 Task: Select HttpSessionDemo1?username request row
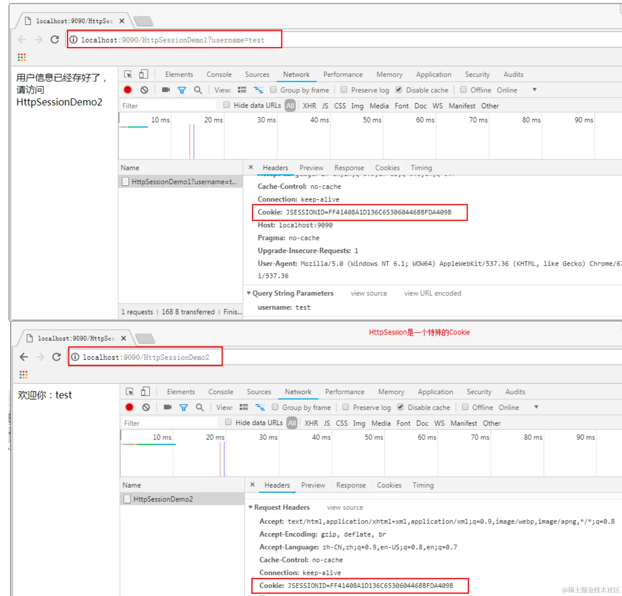click(x=181, y=181)
